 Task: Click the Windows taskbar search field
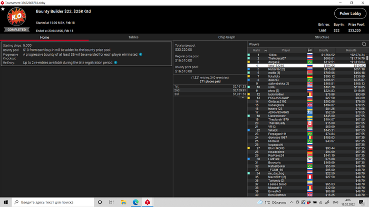[53, 202]
